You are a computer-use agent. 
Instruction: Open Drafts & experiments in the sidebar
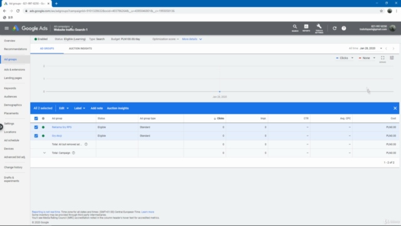[x=11, y=179]
